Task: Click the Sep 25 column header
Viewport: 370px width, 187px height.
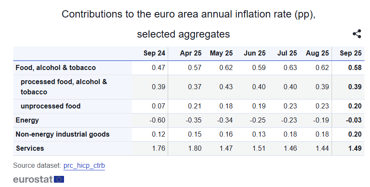Action: [x=351, y=53]
